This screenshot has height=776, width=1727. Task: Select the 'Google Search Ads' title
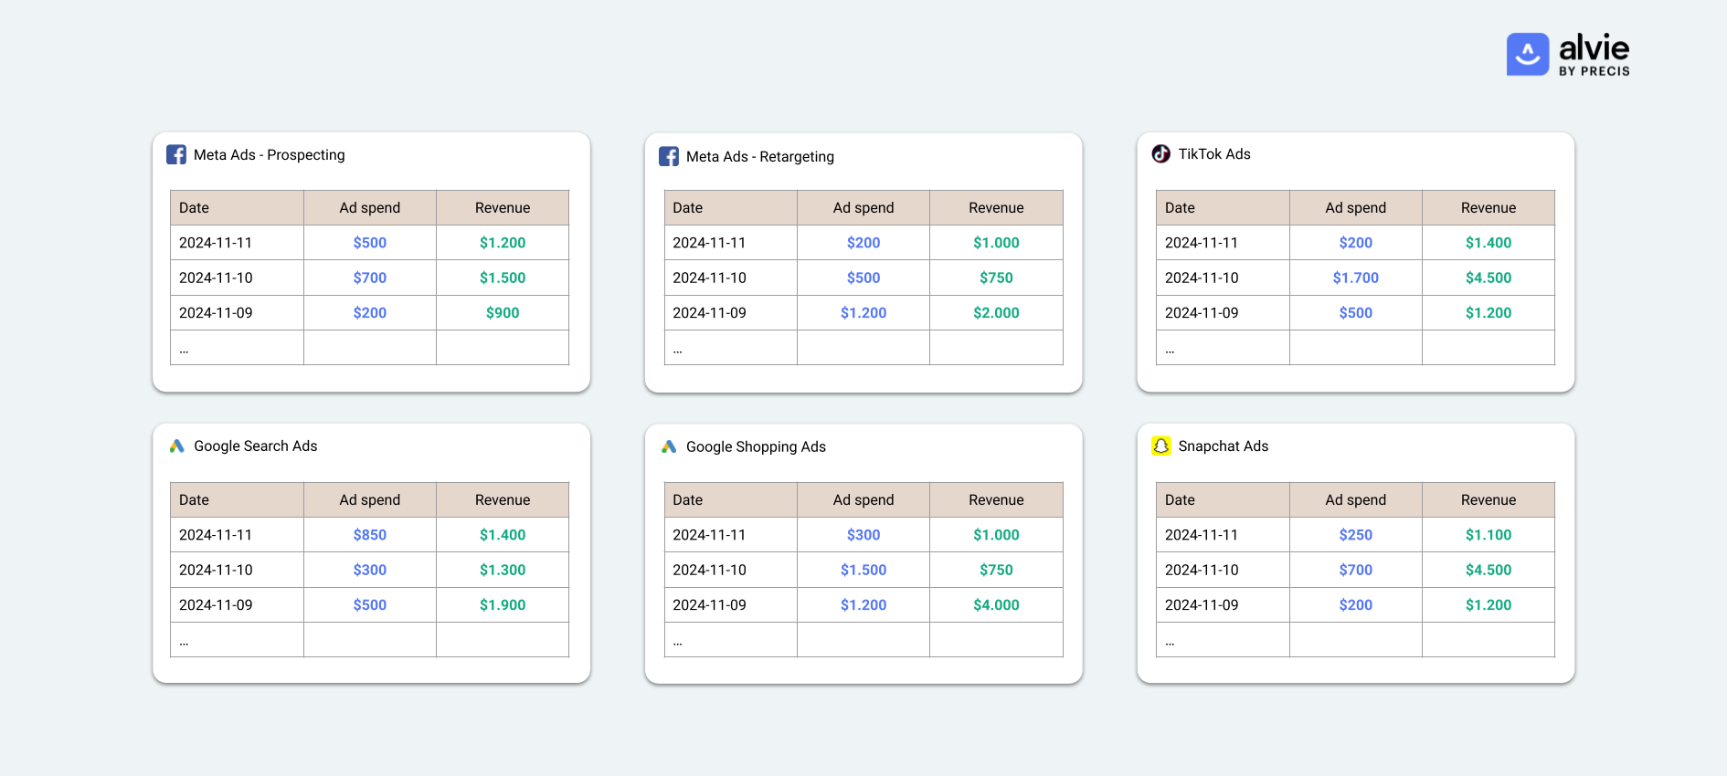[x=256, y=446]
